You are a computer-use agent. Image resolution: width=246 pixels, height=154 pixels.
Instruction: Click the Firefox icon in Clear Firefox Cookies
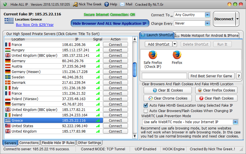(200, 90)
